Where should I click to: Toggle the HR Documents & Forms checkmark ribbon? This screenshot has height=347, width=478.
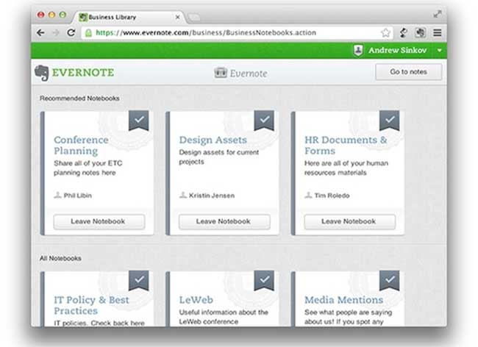pos(389,121)
